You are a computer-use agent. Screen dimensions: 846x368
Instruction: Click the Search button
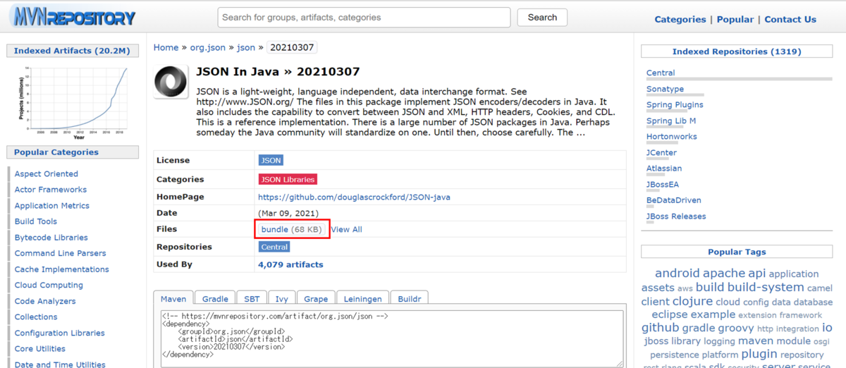pos(542,17)
